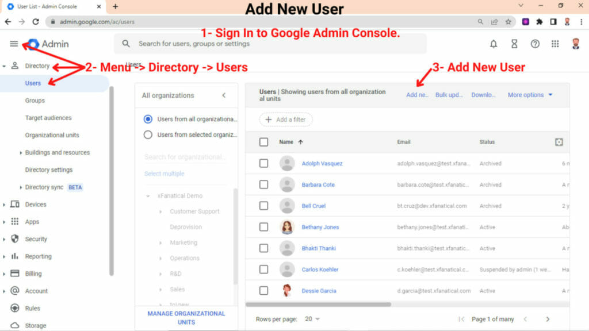Click the Add a filter field
This screenshot has width=589, height=331.
285,120
